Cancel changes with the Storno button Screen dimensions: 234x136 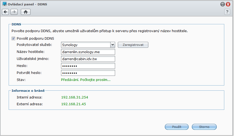(x=204, y=127)
